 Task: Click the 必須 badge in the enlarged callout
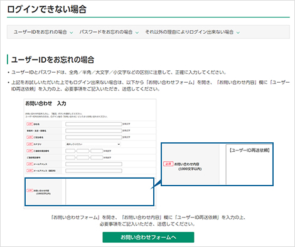(168, 164)
